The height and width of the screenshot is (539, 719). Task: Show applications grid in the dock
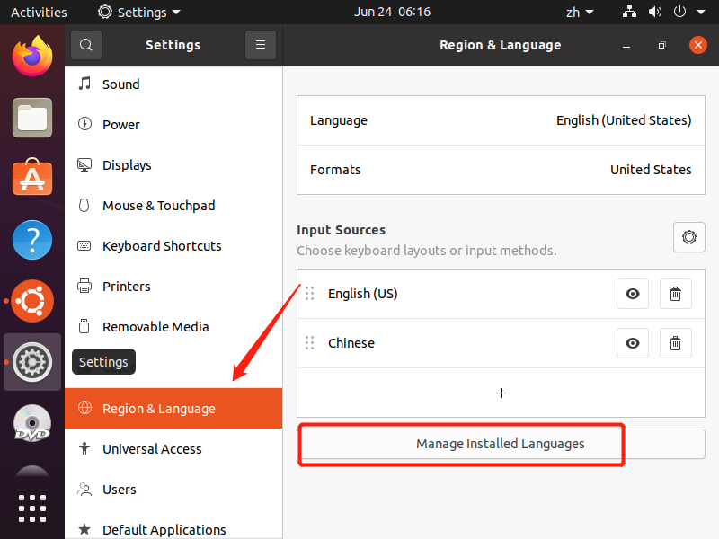pyautogui.click(x=32, y=508)
